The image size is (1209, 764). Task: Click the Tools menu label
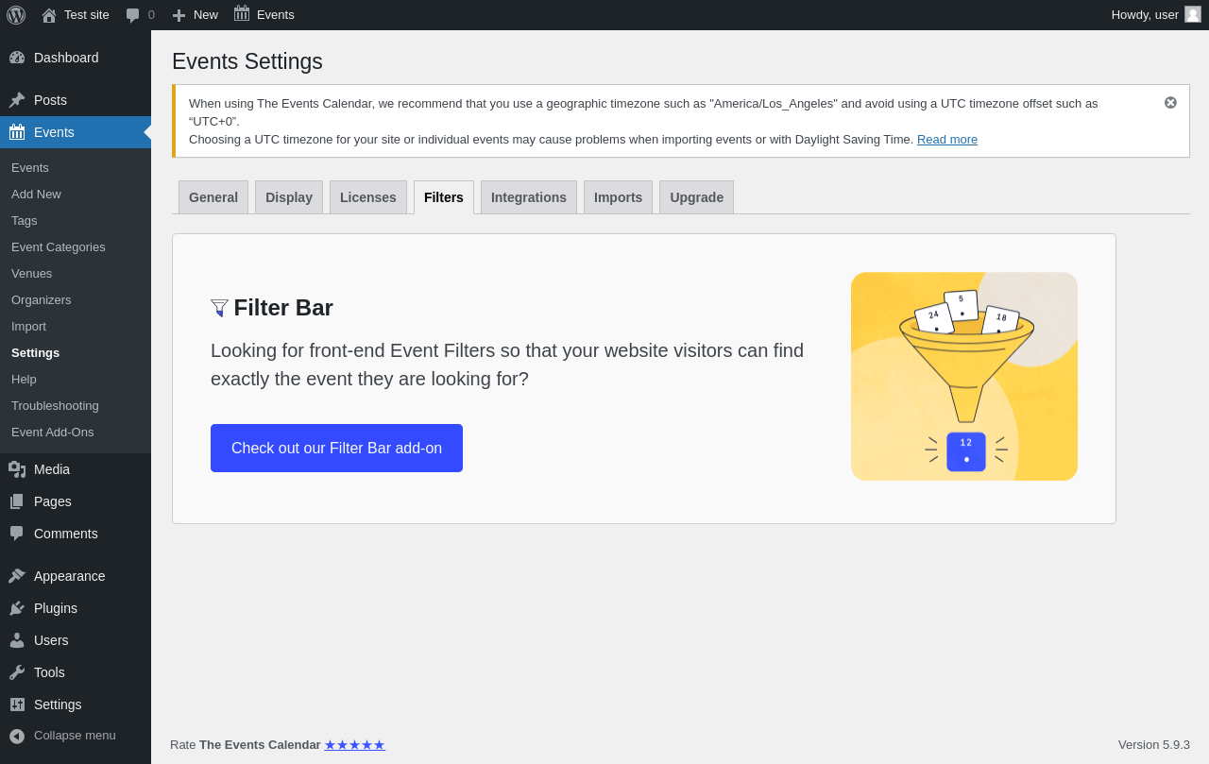(49, 672)
